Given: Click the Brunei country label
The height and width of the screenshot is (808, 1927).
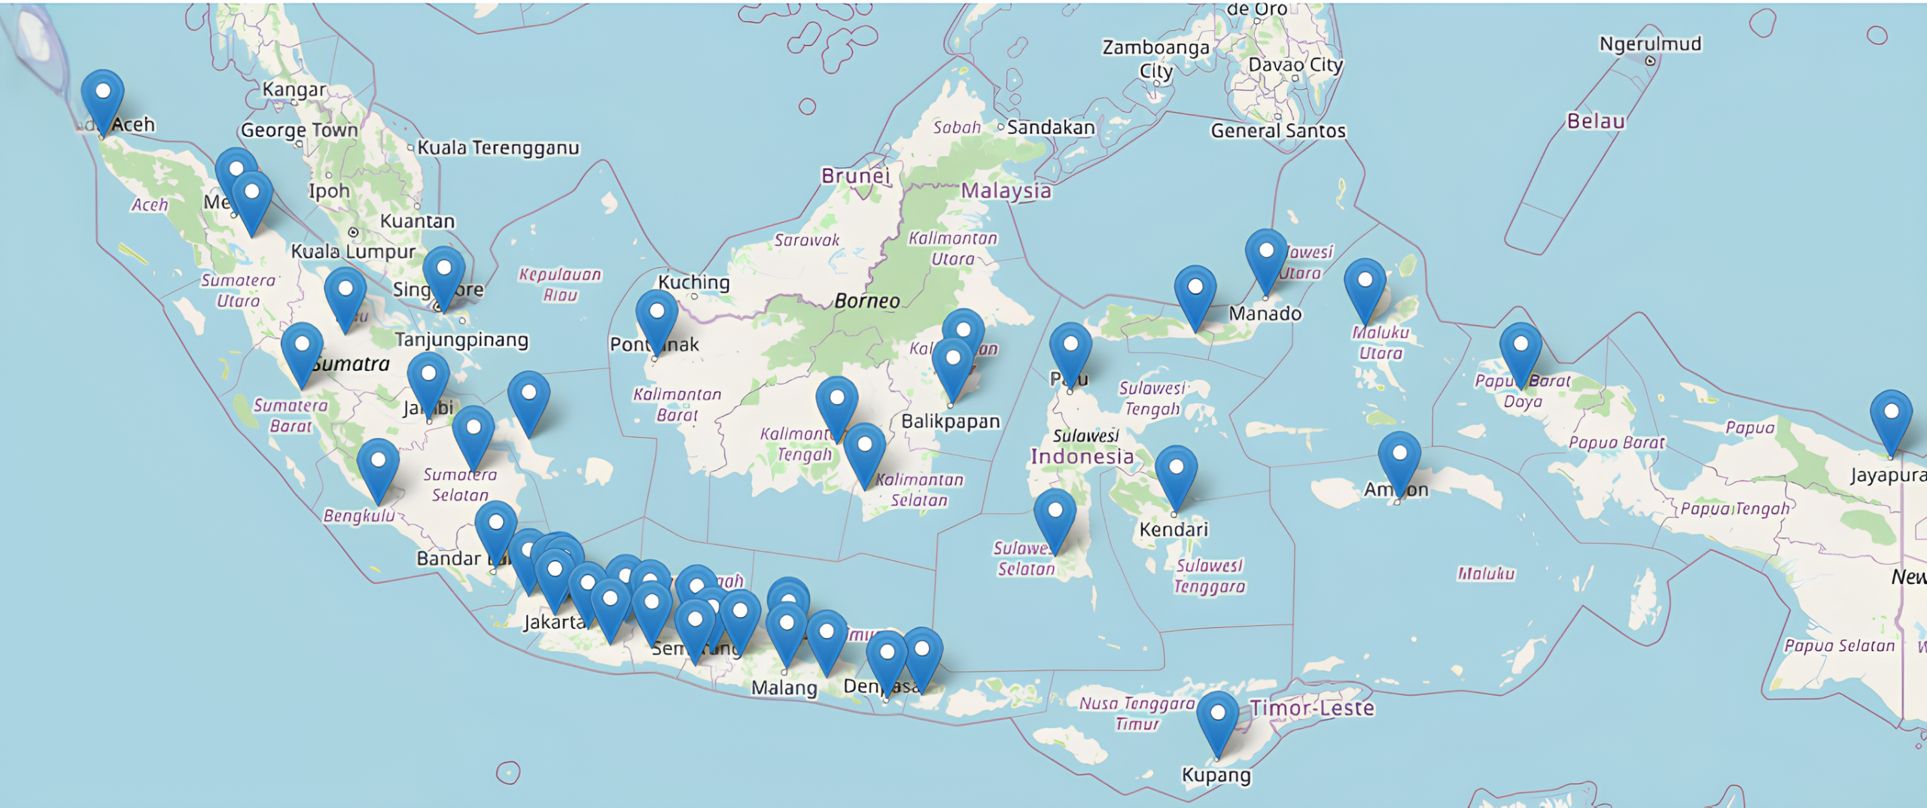Looking at the screenshot, I should (855, 175).
